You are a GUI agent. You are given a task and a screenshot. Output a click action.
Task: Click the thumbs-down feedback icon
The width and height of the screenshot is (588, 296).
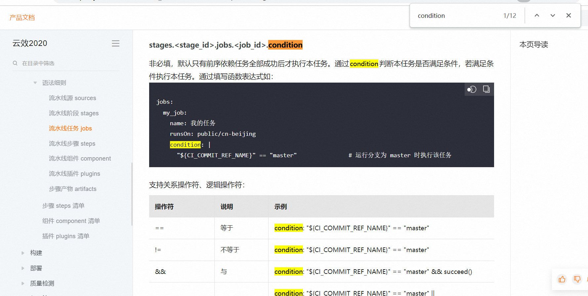pyautogui.click(x=577, y=279)
